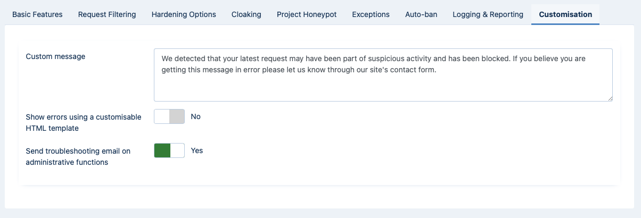Open the Basic Features tab

pyautogui.click(x=37, y=14)
